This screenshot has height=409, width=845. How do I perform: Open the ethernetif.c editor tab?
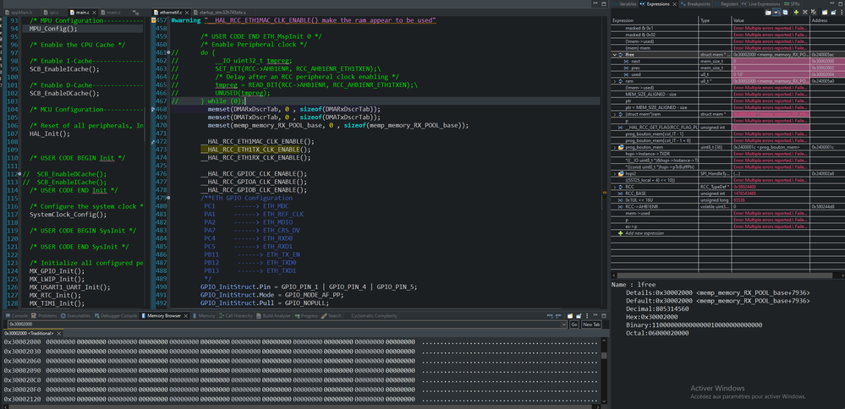(x=169, y=14)
